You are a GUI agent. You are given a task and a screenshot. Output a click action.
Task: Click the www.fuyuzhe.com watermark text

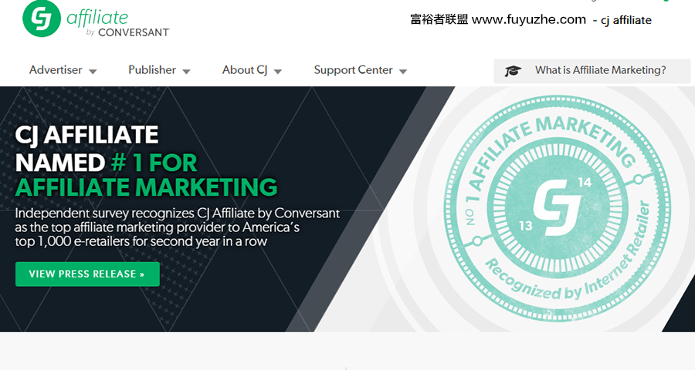coord(529,19)
